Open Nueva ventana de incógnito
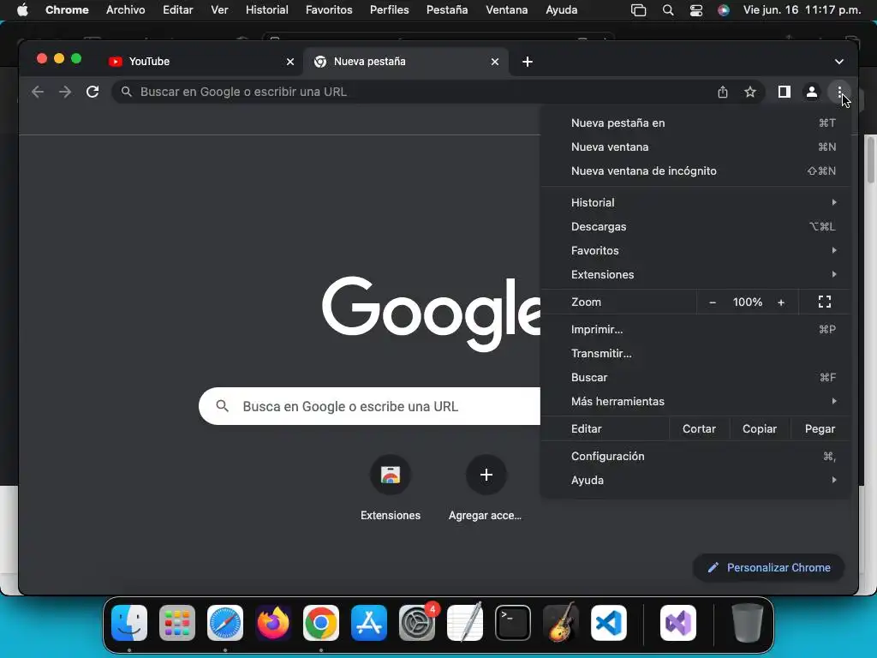The image size is (877, 658). [695, 171]
